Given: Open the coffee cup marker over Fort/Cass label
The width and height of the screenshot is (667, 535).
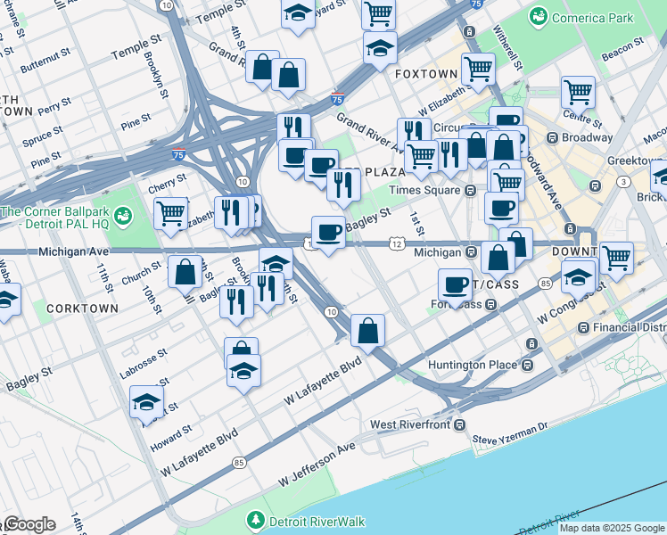Looking at the screenshot, I should click(455, 287).
